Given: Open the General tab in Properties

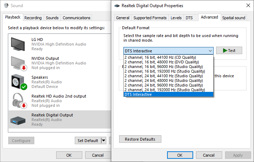Looking at the screenshot, I should pyautogui.click(x=123, y=18).
